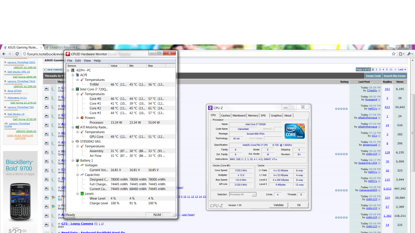This screenshot has width=415, height=233.
Task: Close the ASUS Gaming Note tab
Action: (x=41, y=48)
